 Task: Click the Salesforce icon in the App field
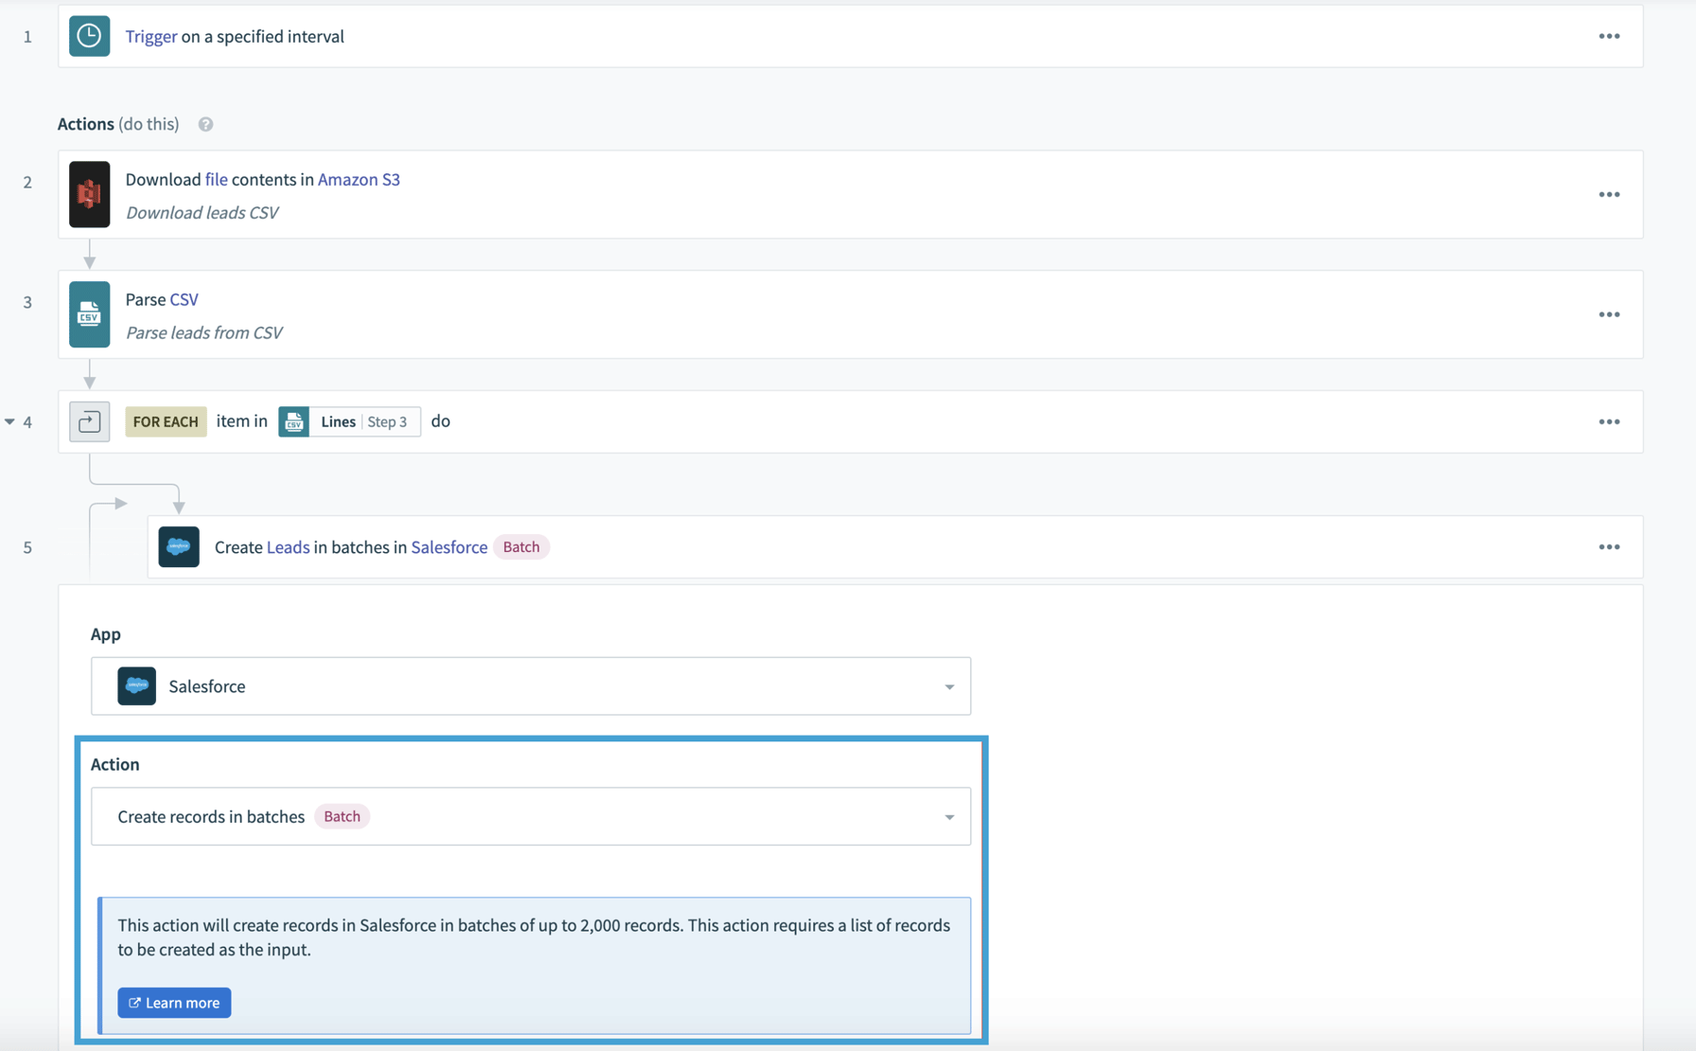(136, 686)
